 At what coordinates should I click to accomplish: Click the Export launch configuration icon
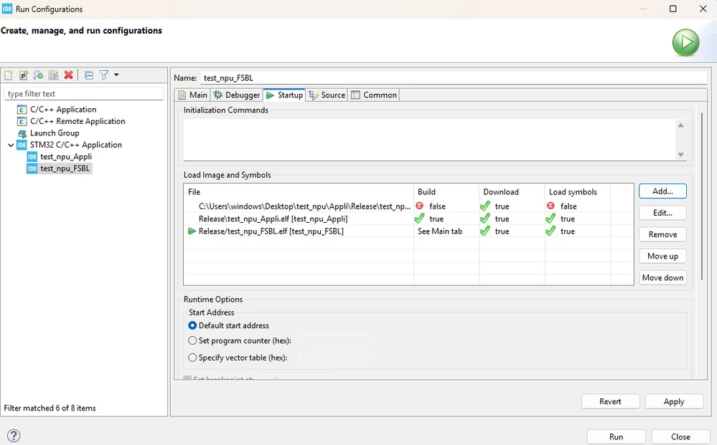(39, 75)
